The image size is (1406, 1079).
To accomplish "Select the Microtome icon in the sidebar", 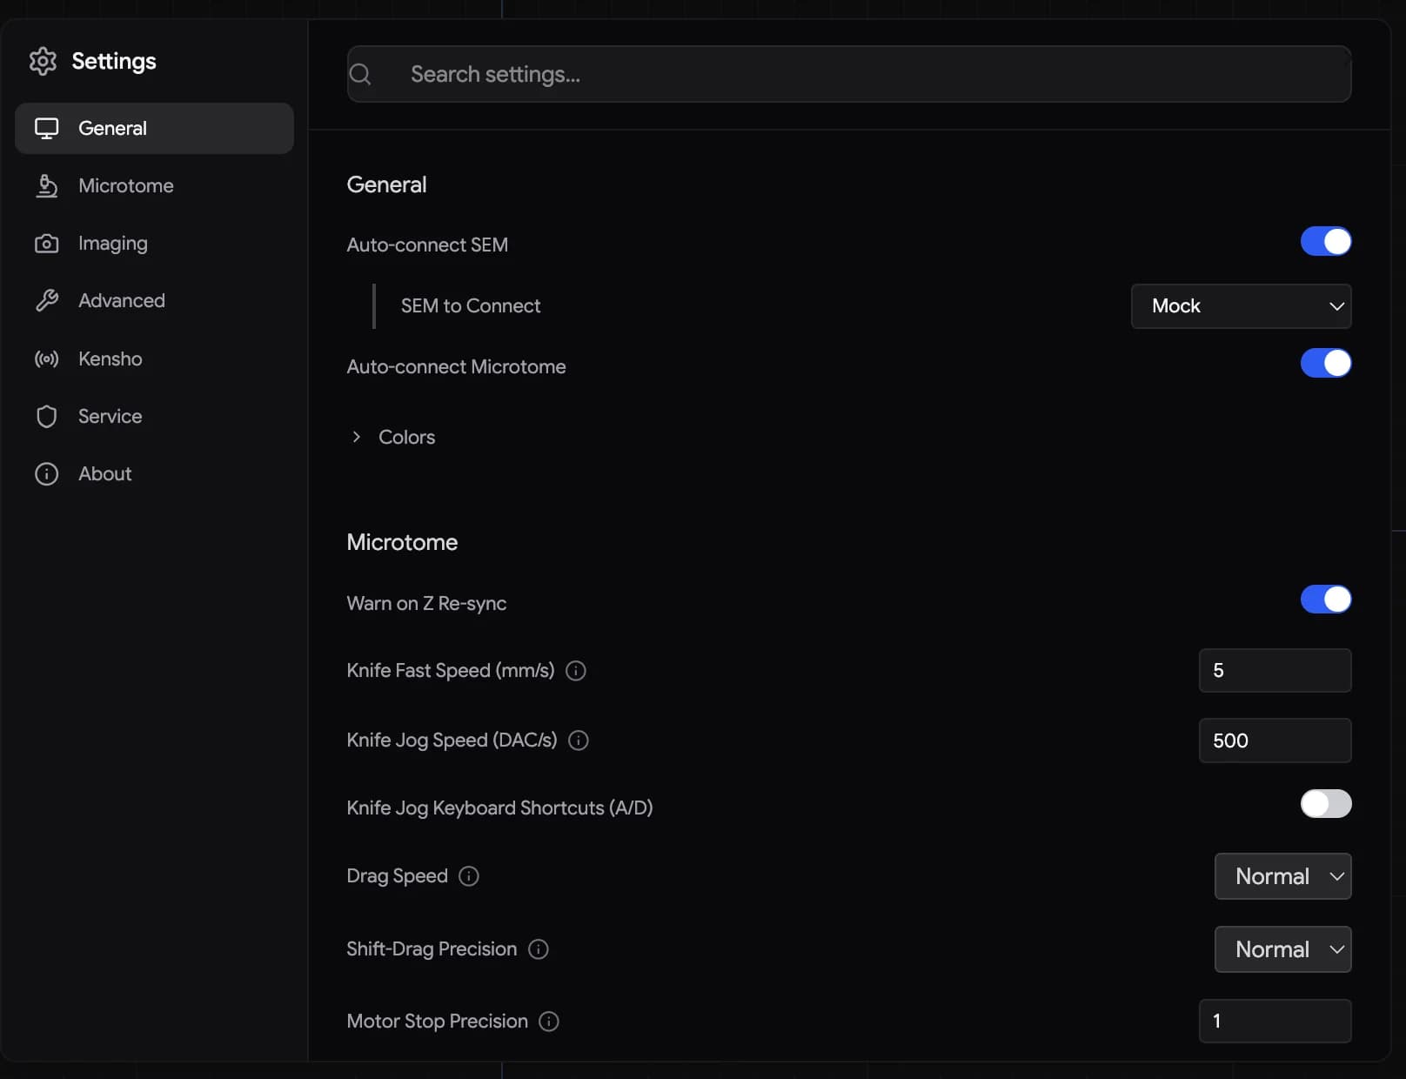I will [x=47, y=185].
